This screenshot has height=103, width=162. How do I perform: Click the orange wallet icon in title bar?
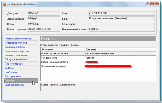pyautogui.click(x=4, y=4)
